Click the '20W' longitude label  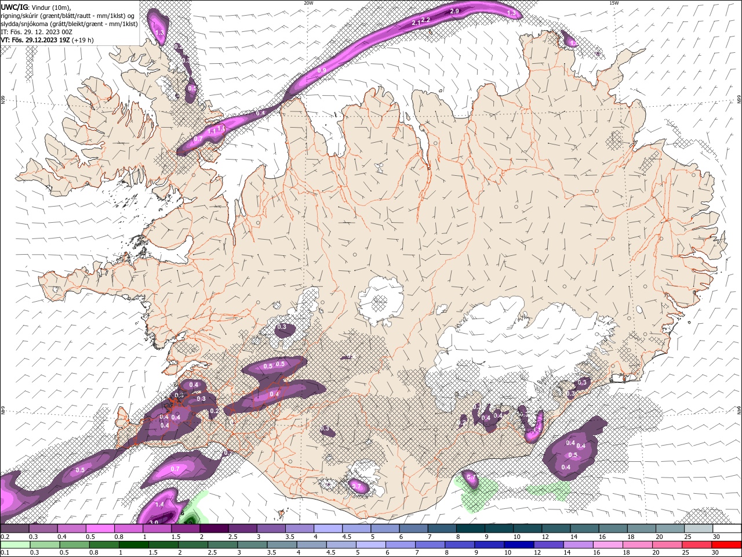click(308, 3)
